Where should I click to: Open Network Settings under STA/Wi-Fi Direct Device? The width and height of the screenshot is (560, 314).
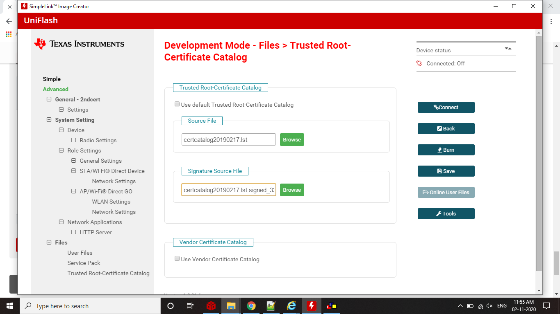[114, 181]
